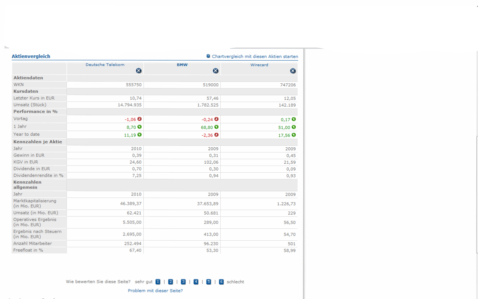Image resolution: width=478 pixels, height=299 pixels.
Task: Click the Problem mit dieser Seite link
Action: pyautogui.click(x=155, y=290)
